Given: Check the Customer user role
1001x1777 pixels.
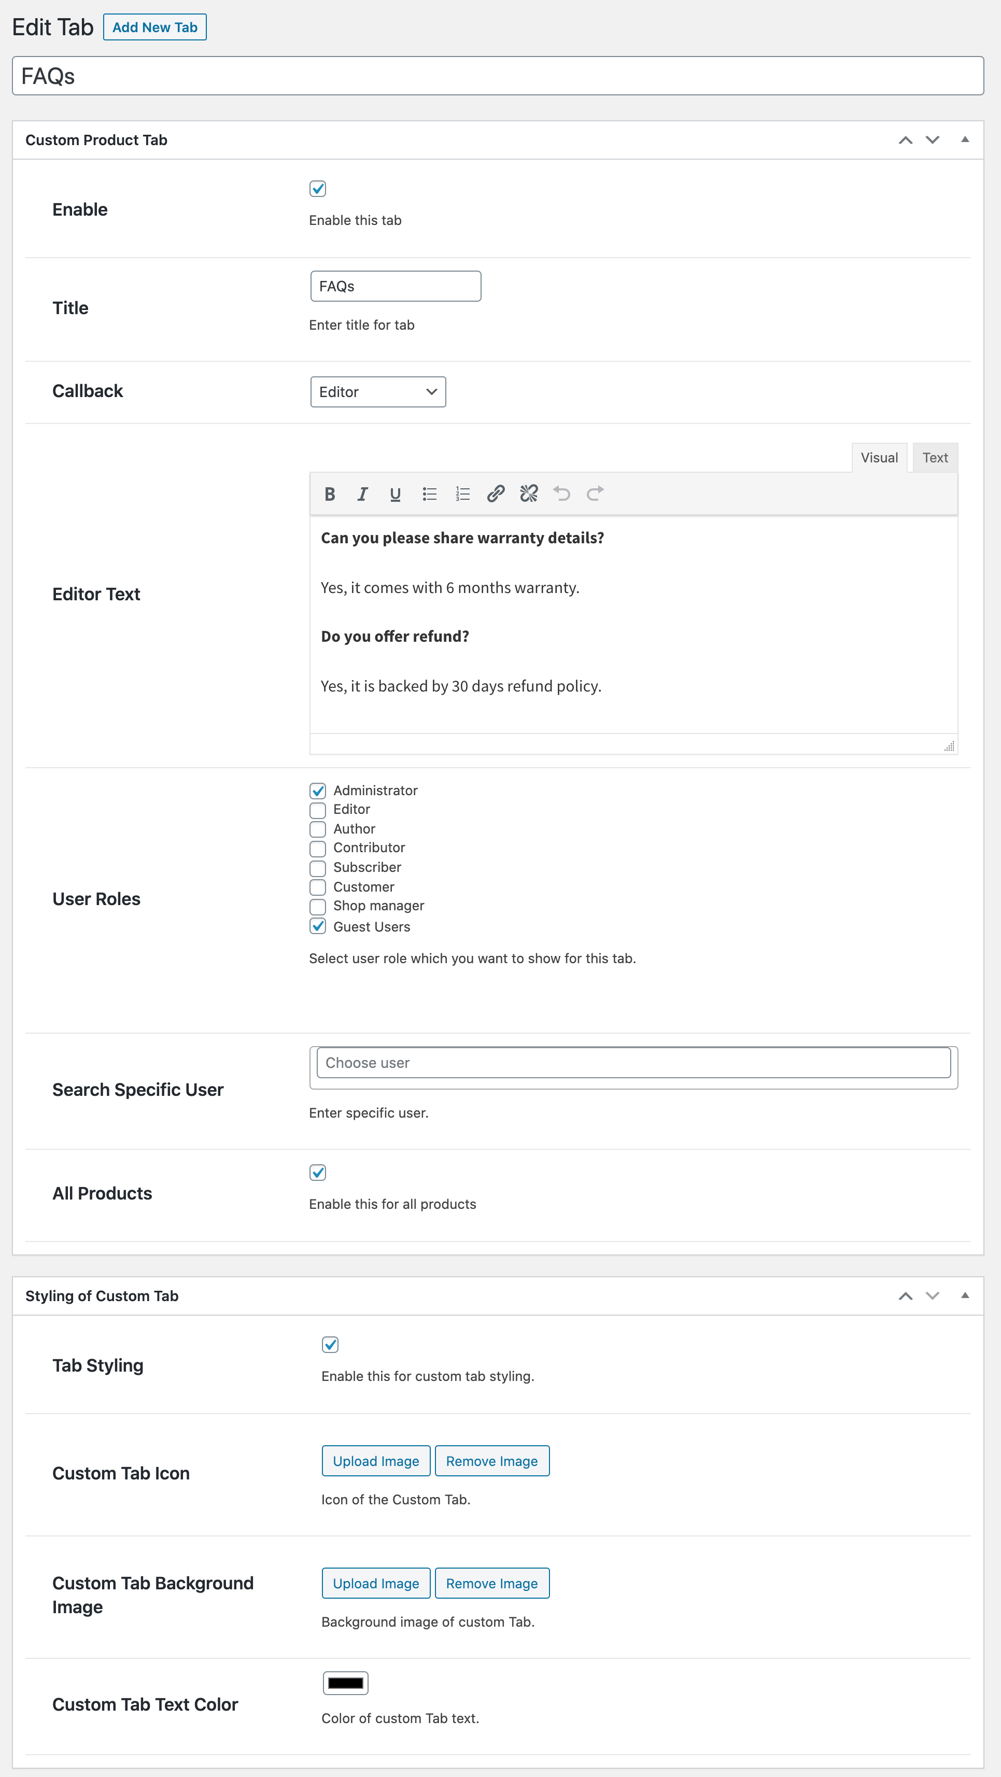Looking at the screenshot, I should click(x=317, y=887).
